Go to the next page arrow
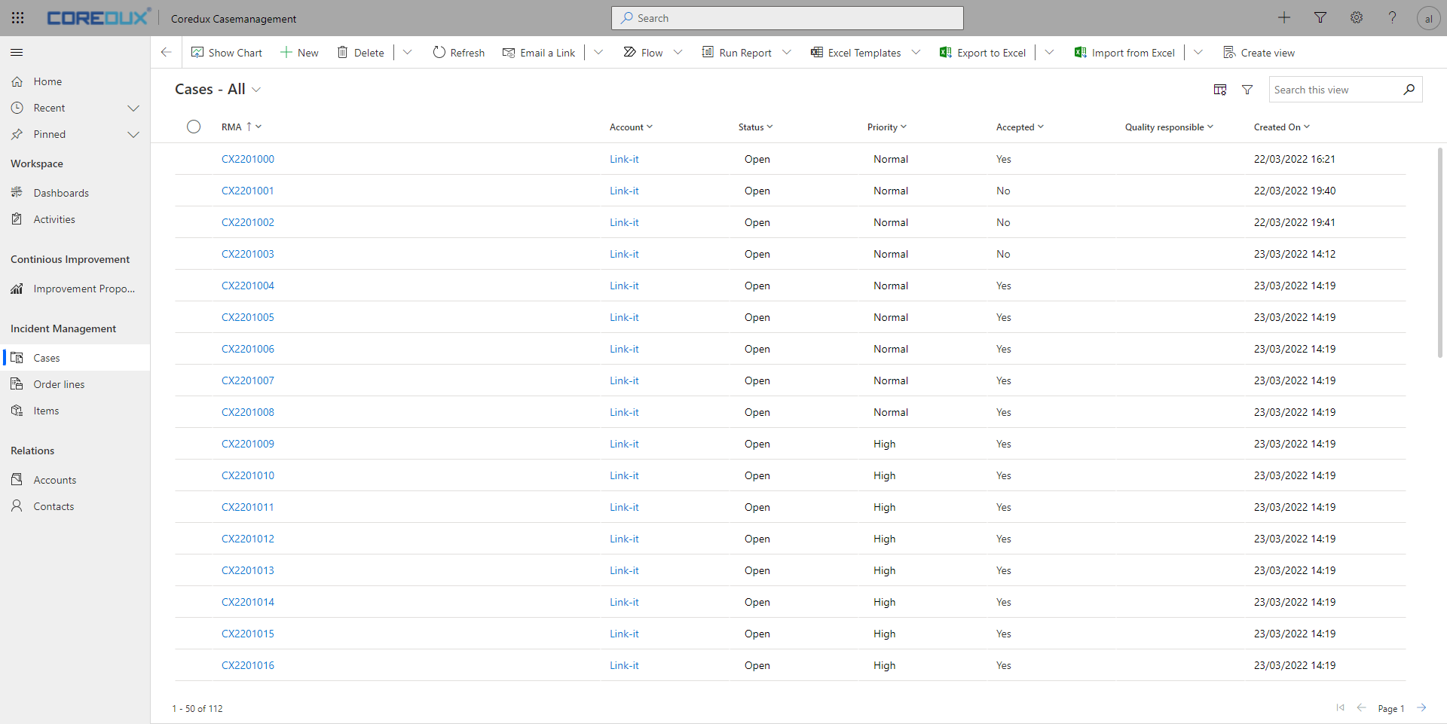This screenshot has width=1447, height=724. 1421,708
